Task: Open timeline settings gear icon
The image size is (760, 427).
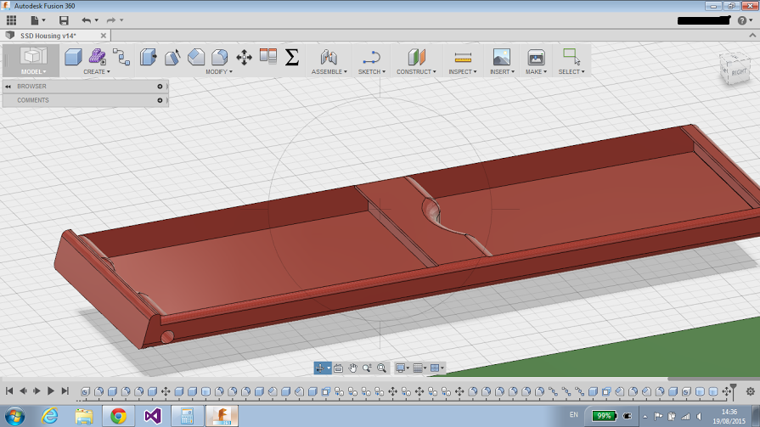Action: (751, 391)
